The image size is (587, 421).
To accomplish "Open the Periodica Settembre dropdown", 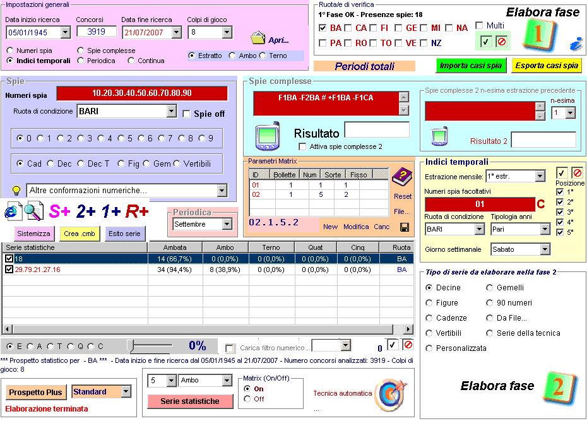I will [x=227, y=224].
